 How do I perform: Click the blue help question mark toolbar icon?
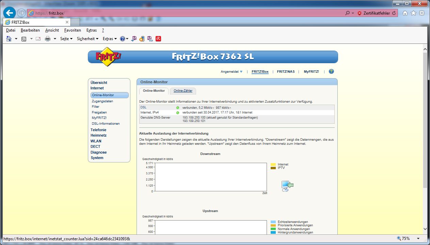tap(123, 39)
